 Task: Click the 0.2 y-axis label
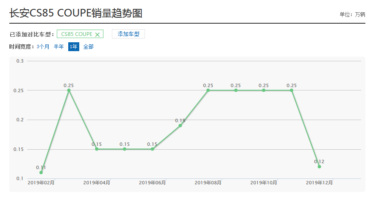pyautogui.click(x=20, y=120)
